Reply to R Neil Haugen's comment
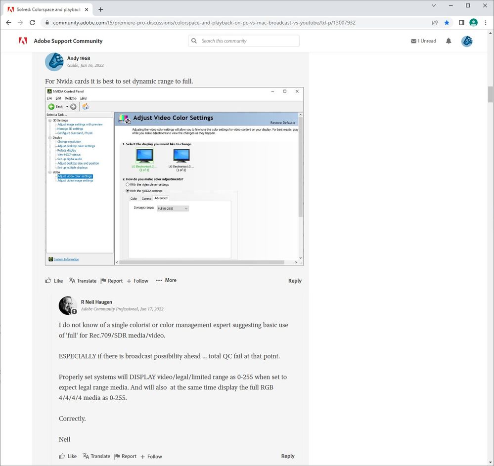The image size is (494, 466). (288, 456)
